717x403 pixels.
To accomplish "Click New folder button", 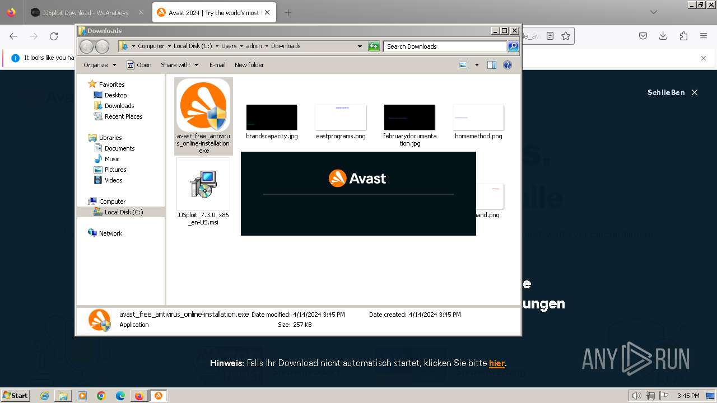I will [249, 65].
